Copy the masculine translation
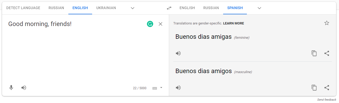Viewport: 339px width, 103px height. coord(314,88)
